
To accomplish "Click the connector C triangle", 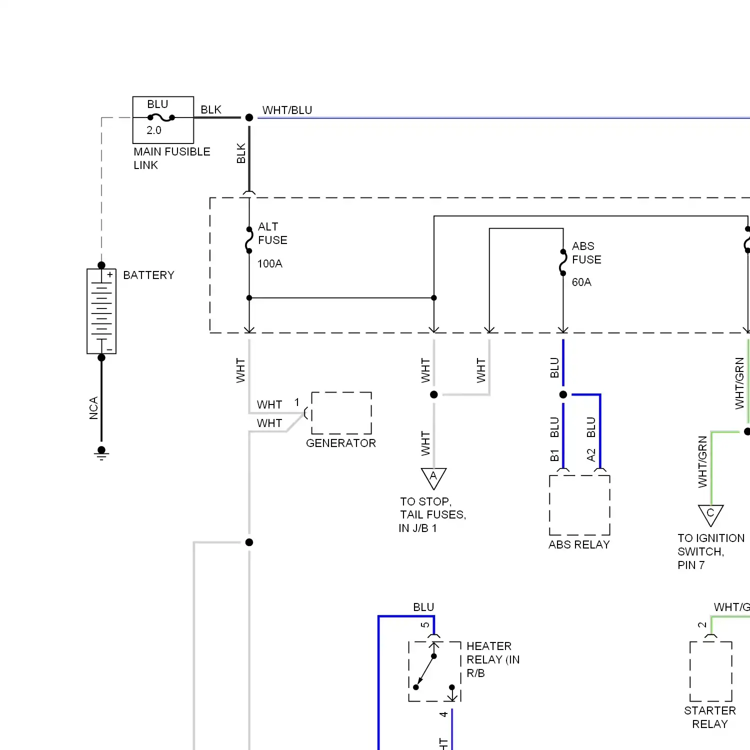I will (x=710, y=515).
